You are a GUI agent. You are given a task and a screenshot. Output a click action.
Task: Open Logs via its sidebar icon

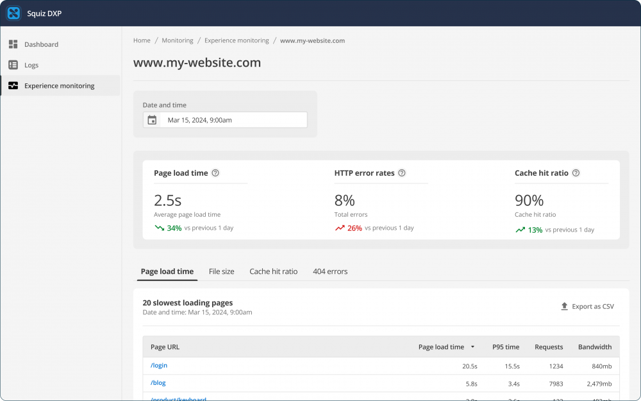13,65
